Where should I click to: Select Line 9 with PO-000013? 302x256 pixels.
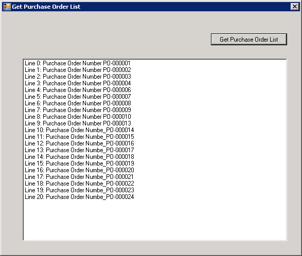click(x=78, y=123)
